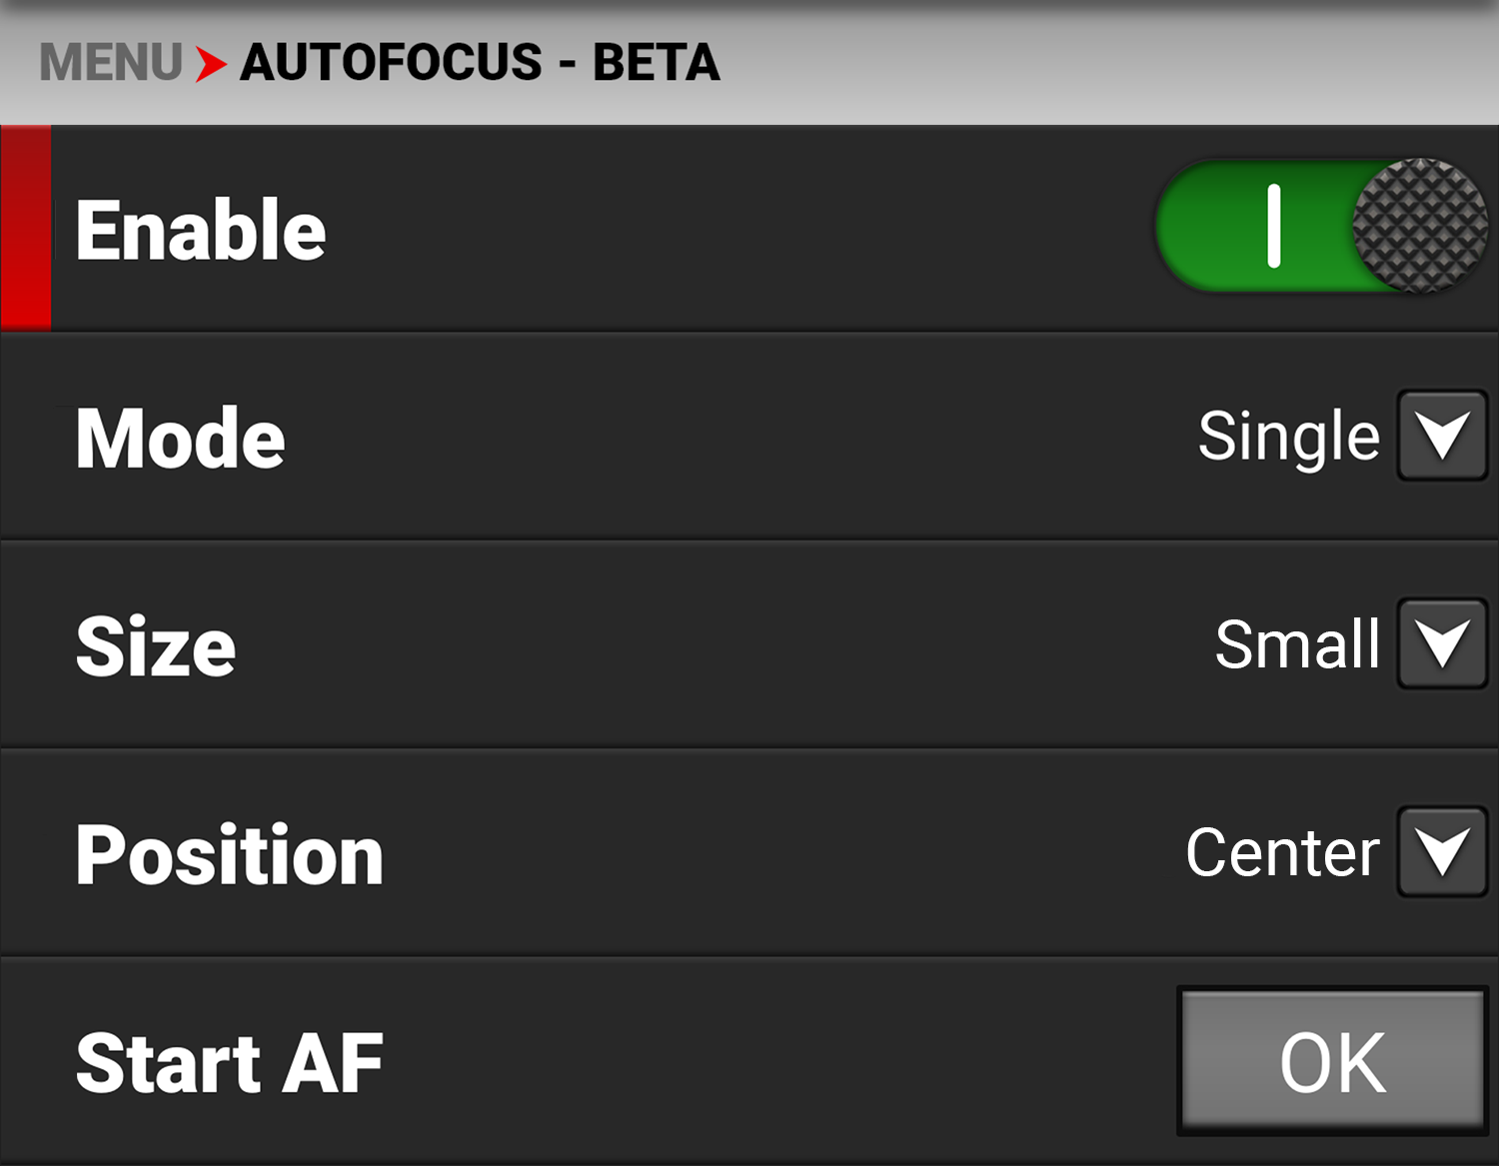This screenshot has height=1166, width=1499.
Task: Select the Position row label
Action: point(230,855)
